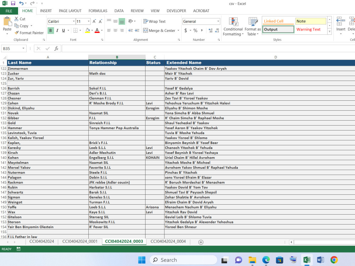Switch to the DATA tab
This screenshot has height=266, width=355.
(x=119, y=11)
